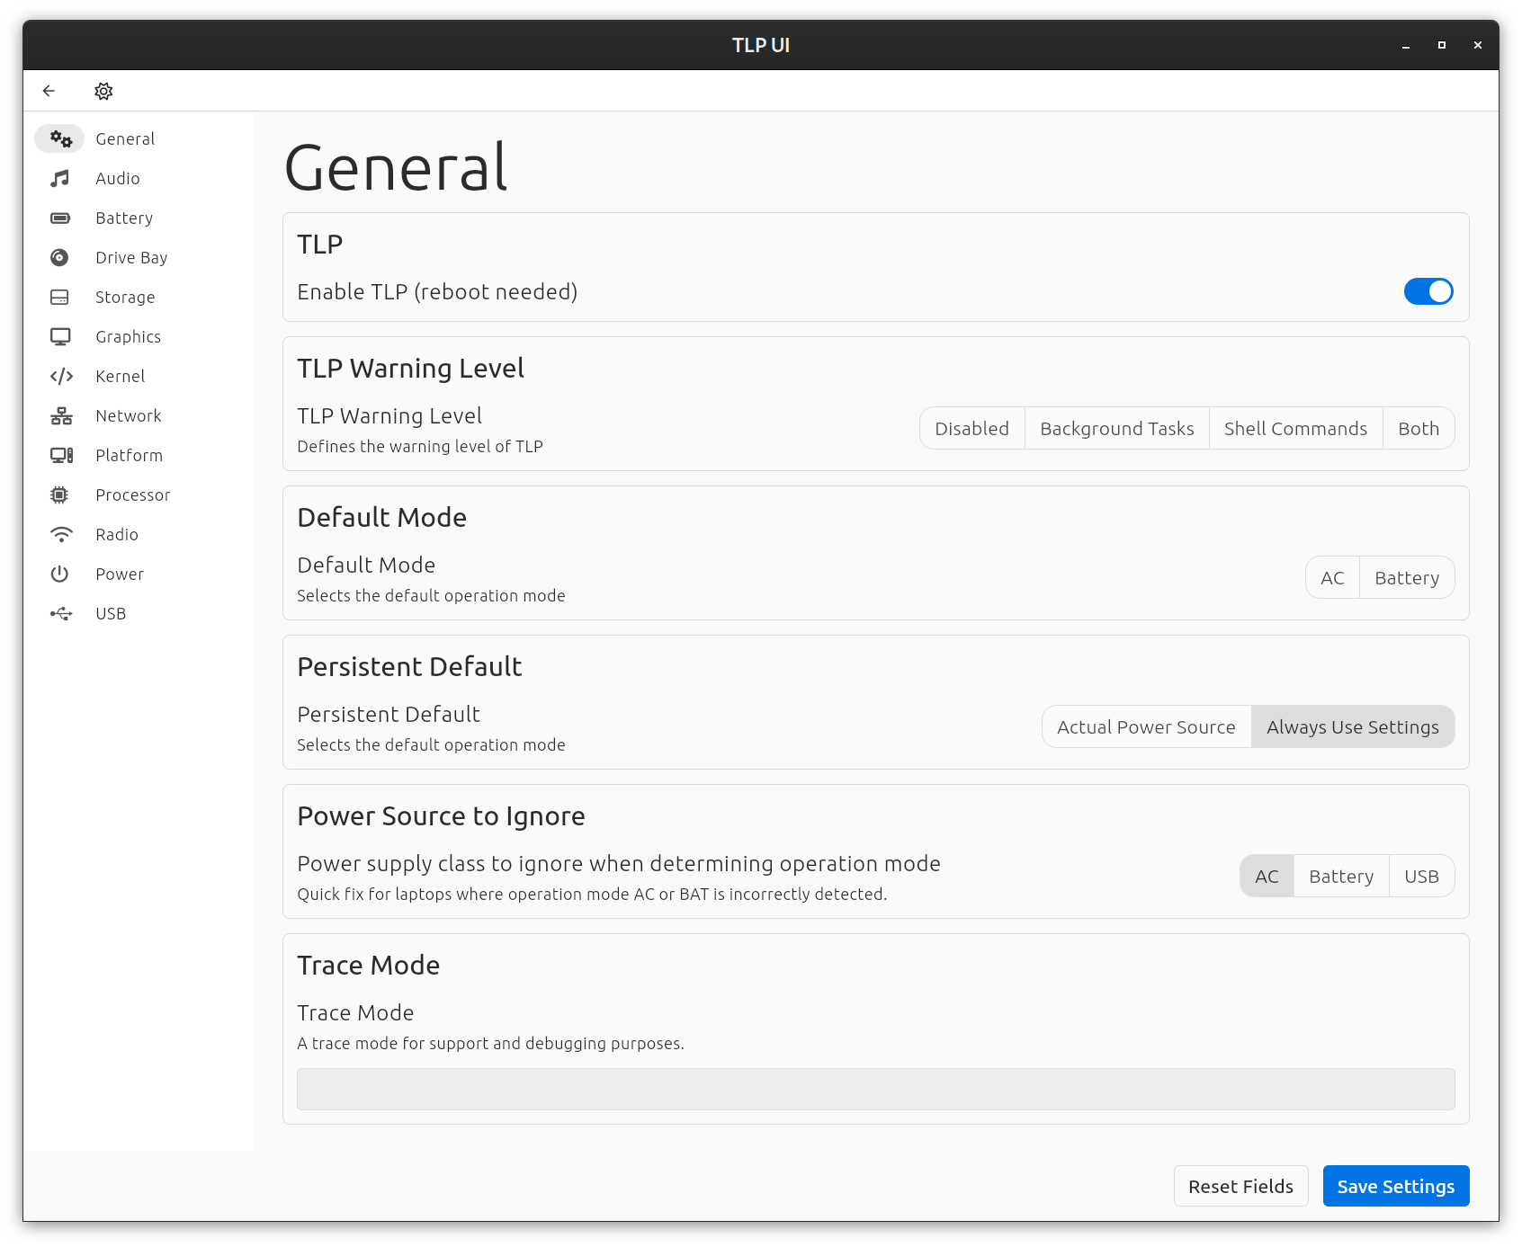The width and height of the screenshot is (1522, 1247).
Task: Open the settings gear icon in the toolbar
Action: (x=103, y=91)
